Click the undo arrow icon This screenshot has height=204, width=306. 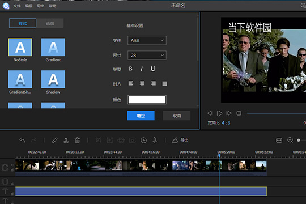(x=22, y=140)
